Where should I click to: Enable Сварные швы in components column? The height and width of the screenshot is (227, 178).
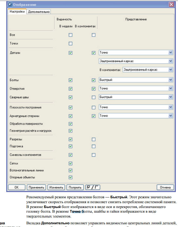click(94, 97)
